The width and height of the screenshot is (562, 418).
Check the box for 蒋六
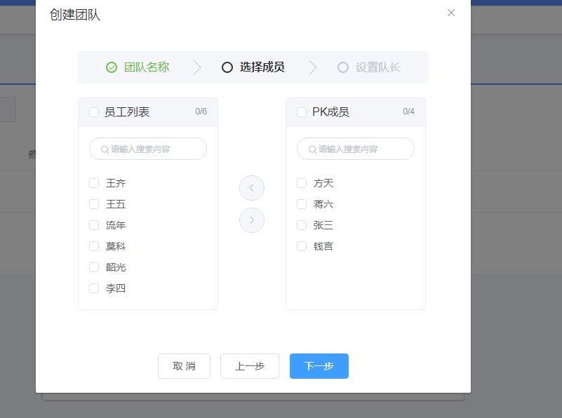(x=302, y=204)
